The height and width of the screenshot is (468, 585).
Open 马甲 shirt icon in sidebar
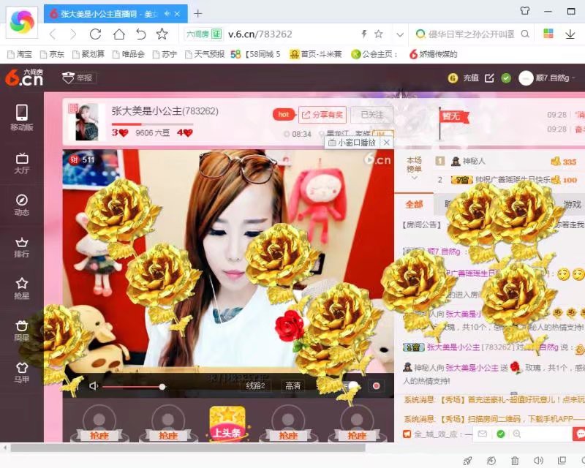[22, 372]
